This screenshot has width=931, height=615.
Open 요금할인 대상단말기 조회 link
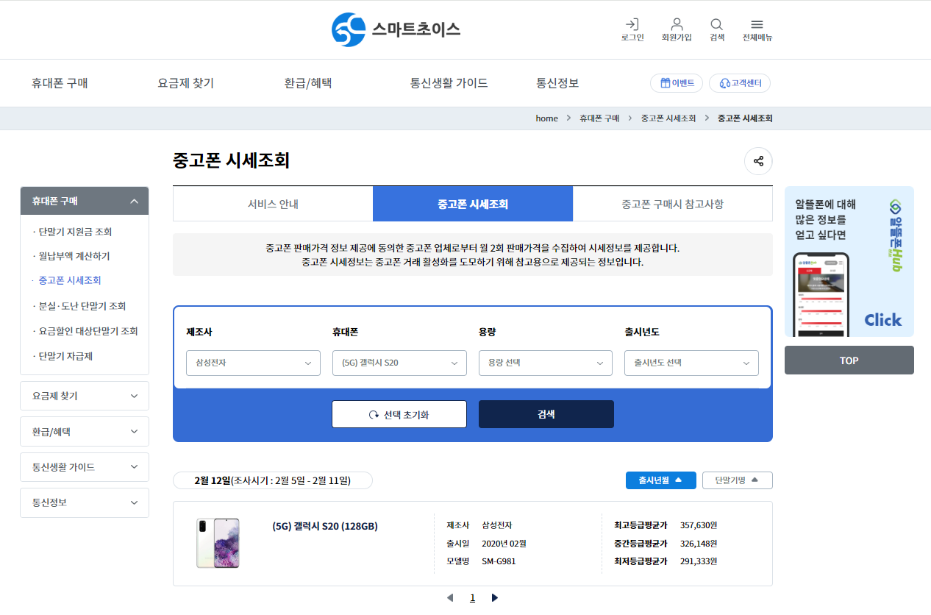tap(88, 331)
